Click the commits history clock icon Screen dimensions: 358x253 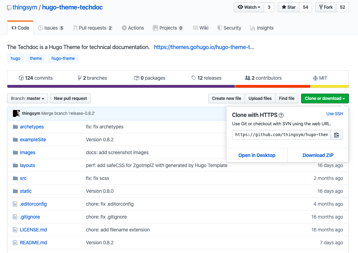click(21, 78)
